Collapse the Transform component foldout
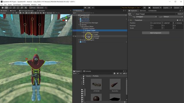This screenshot has width=184, height=103. pyautogui.click(x=129, y=20)
